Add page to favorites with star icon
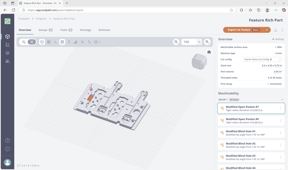The image size is (288, 170). (x=231, y=10)
